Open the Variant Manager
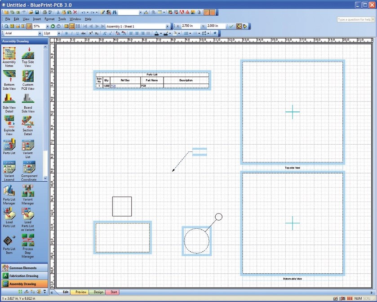This screenshot has width=377, height=302. point(28,195)
